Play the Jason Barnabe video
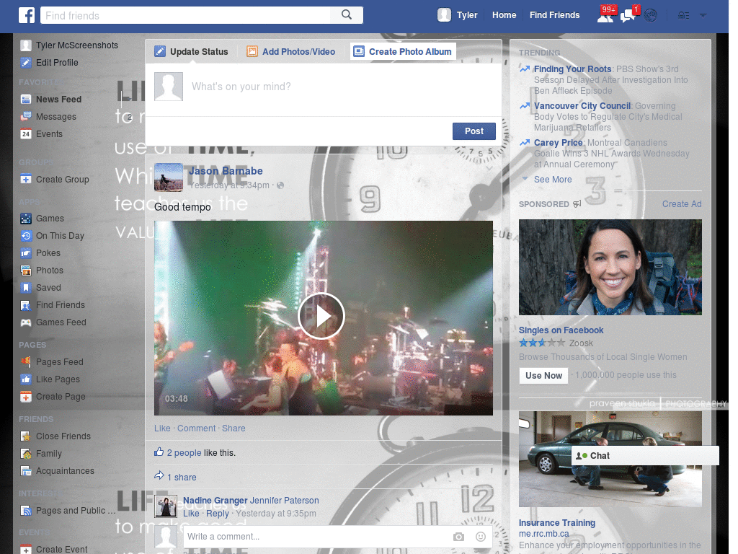738x554 pixels. [321, 316]
